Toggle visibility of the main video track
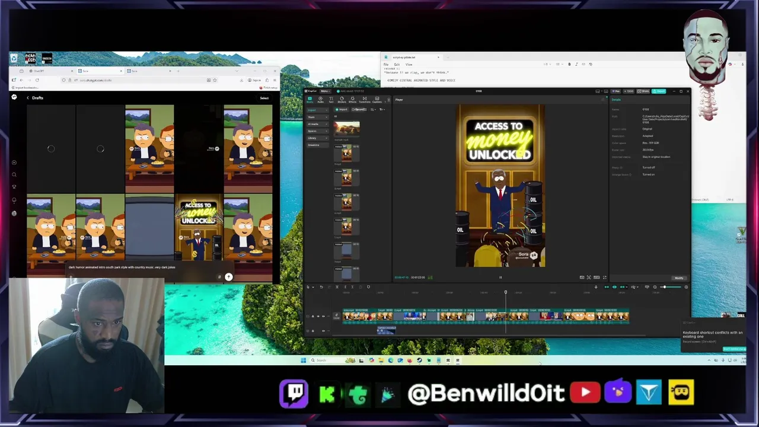The height and width of the screenshot is (427, 759). 318,316
